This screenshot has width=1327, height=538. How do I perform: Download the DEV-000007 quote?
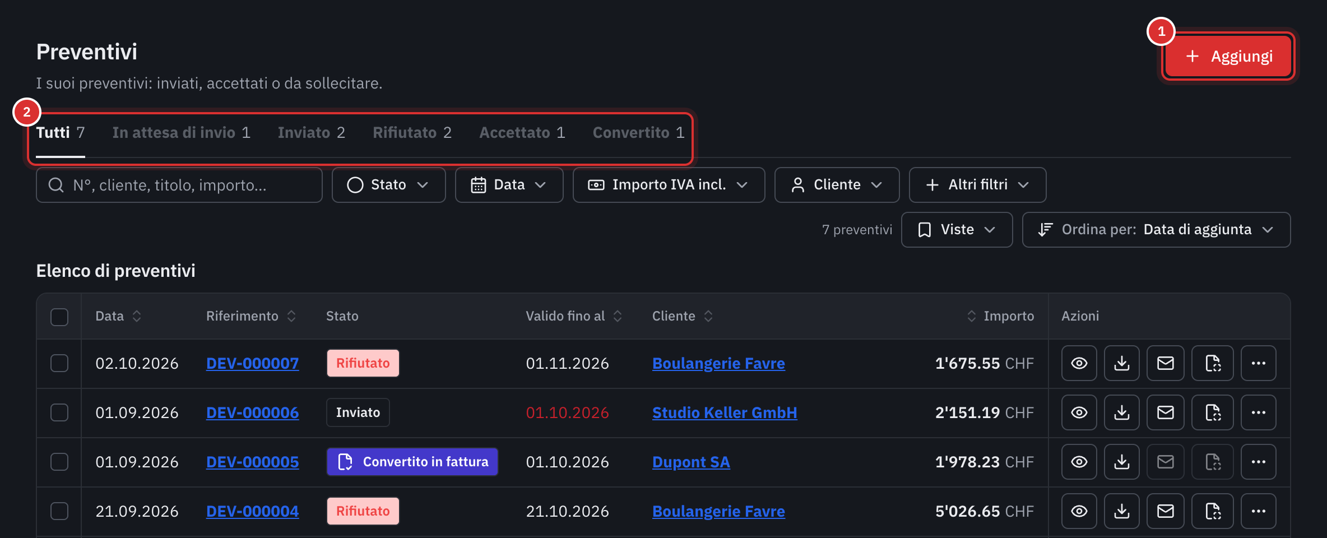[1121, 363]
